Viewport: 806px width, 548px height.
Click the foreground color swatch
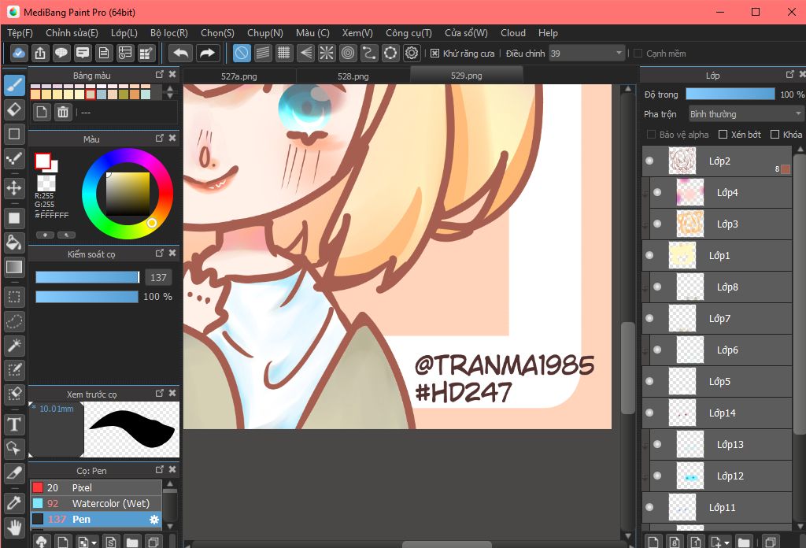[43, 161]
